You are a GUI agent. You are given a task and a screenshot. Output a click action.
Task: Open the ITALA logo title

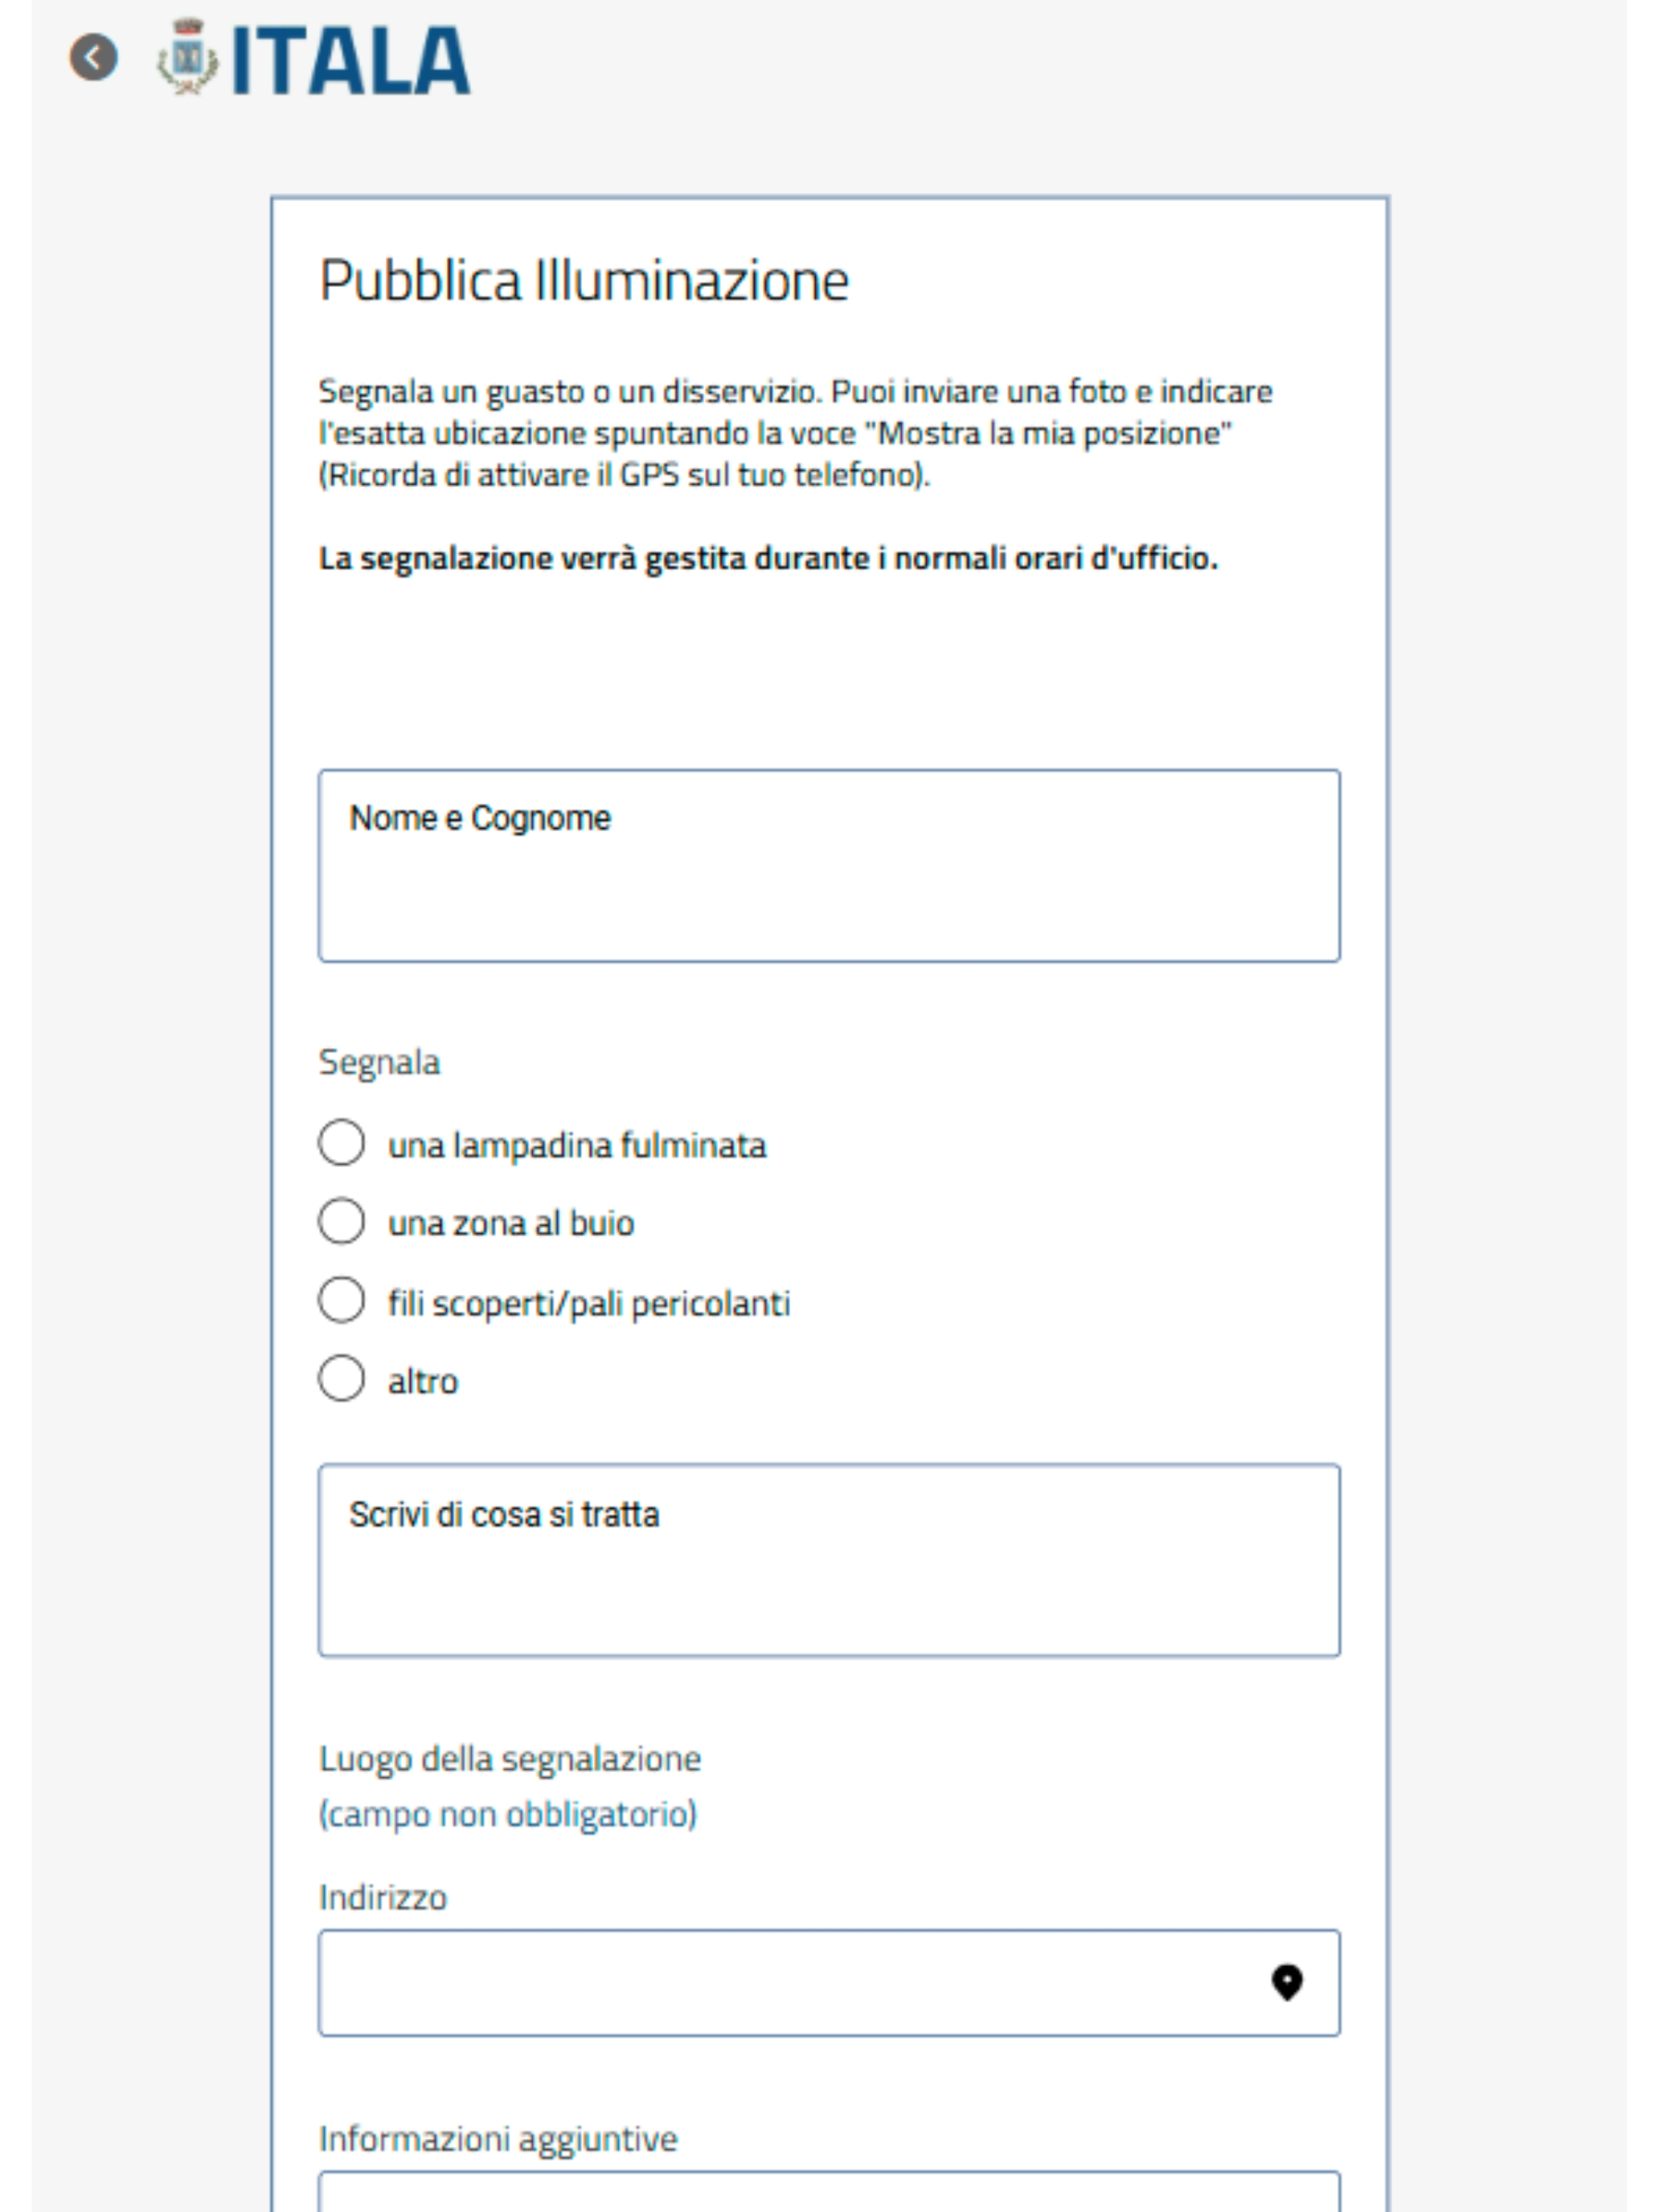(351, 61)
